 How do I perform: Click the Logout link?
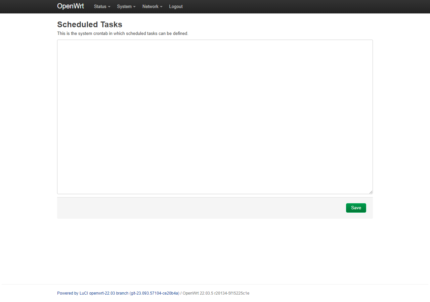coord(176,6)
